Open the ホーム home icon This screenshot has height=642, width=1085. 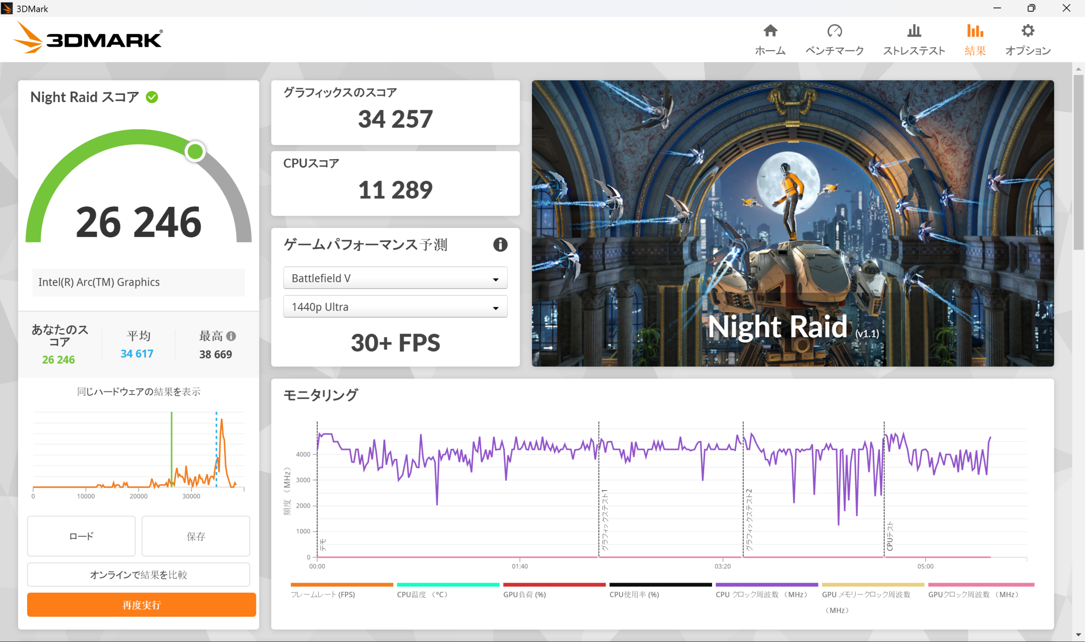(x=770, y=31)
